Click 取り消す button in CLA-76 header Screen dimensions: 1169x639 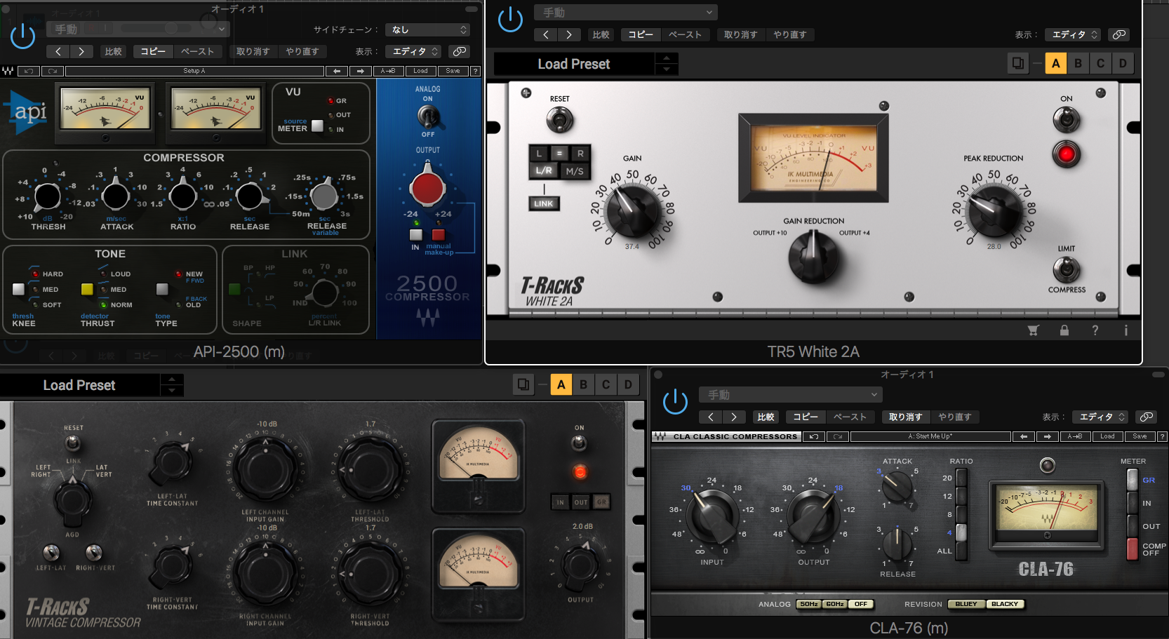[x=906, y=417]
